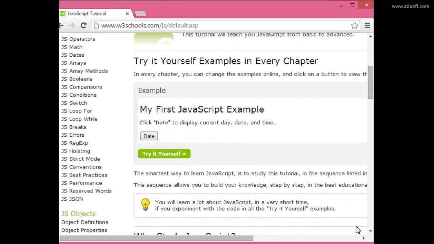Maximize the browser window
This screenshot has width=434, height=244.
click(x=352, y=5)
